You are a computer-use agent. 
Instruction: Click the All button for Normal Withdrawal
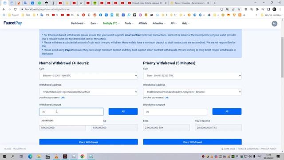point(123,112)
